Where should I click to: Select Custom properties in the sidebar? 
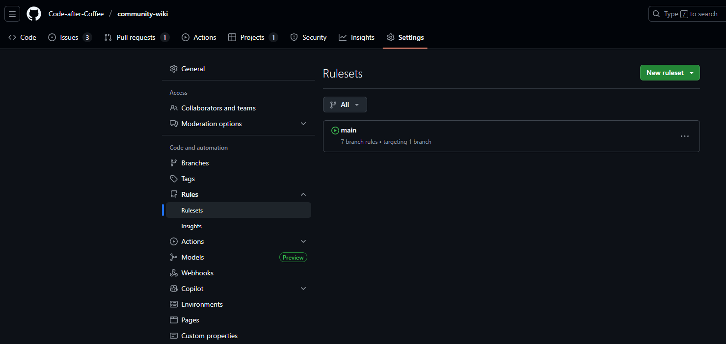(209, 335)
